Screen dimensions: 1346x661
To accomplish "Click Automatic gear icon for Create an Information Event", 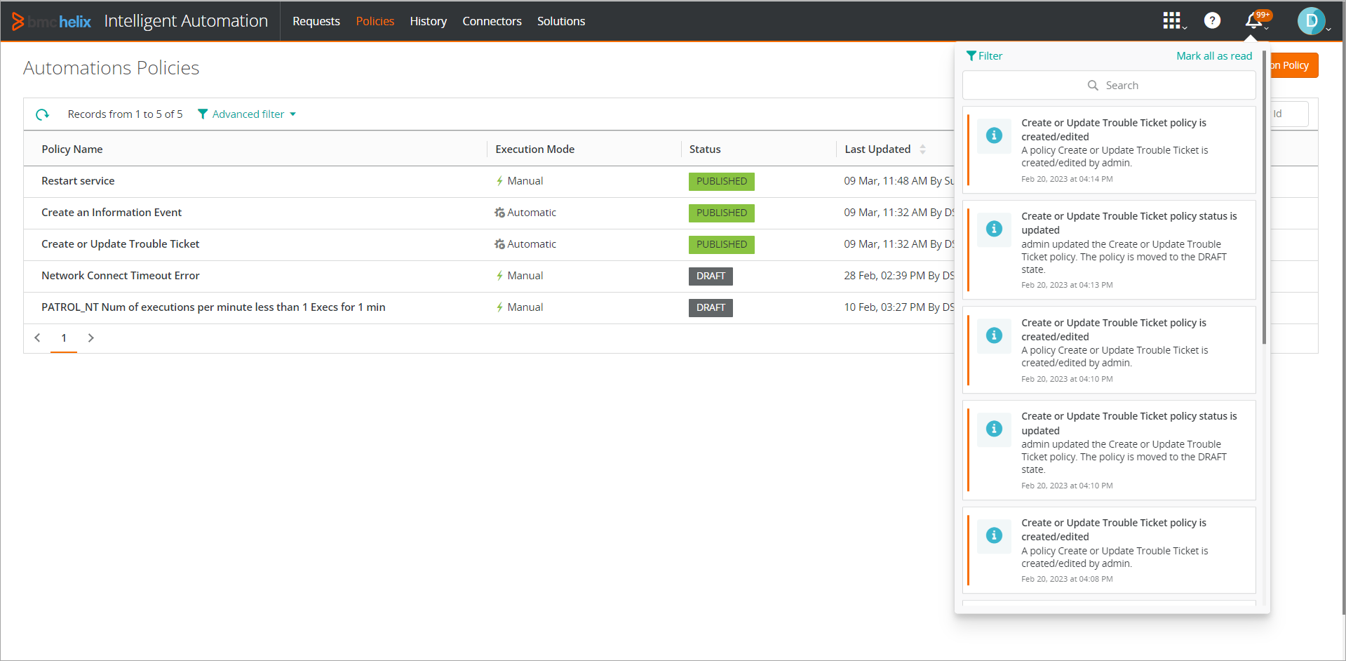I will 499,213.
